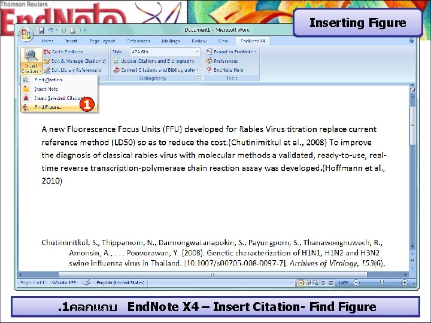Click the Insert Note folder icon

point(26,89)
